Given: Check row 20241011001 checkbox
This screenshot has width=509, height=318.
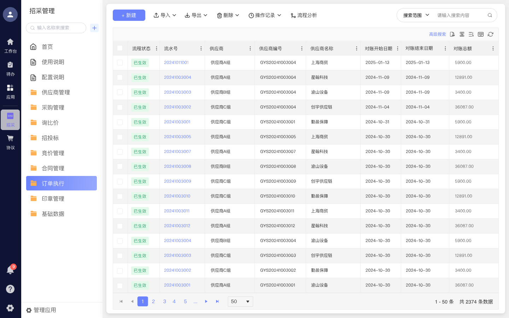Looking at the screenshot, I should coord(120,63).
